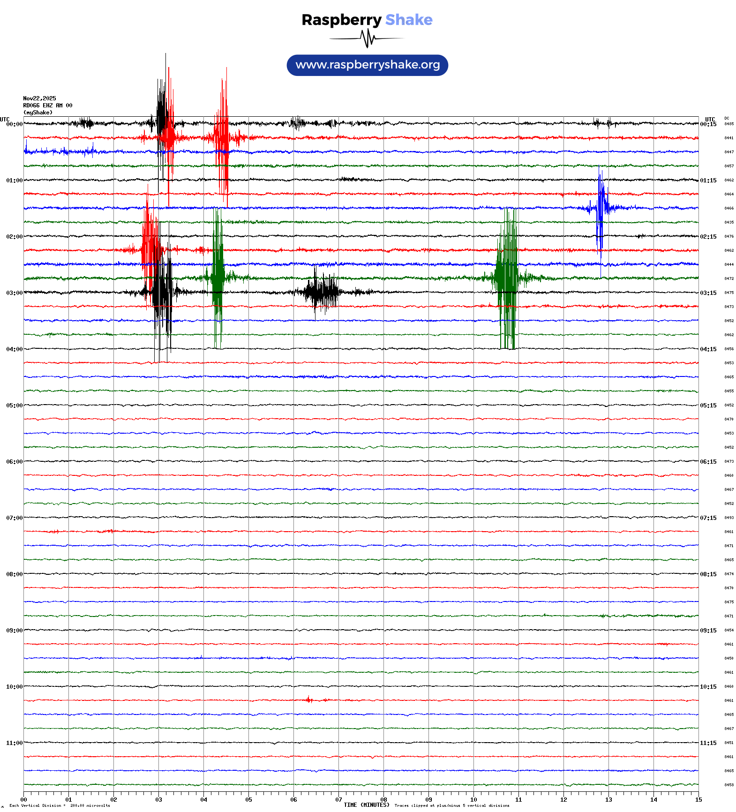Select minute 15 on the bottom axis

click(698, 799)
